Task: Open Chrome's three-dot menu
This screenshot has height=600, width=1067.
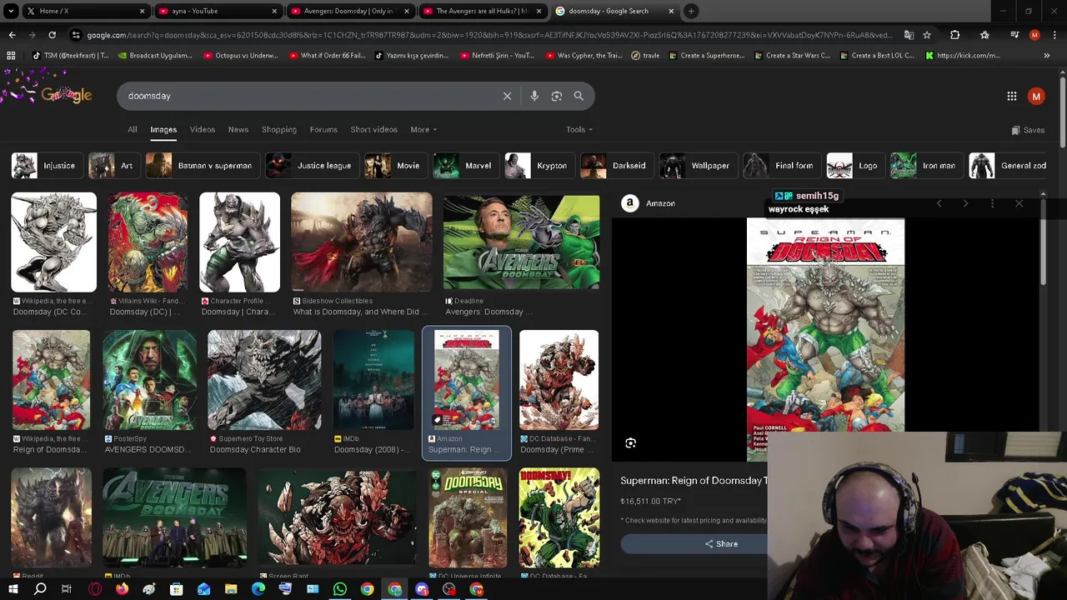Action: point(1054,35)
